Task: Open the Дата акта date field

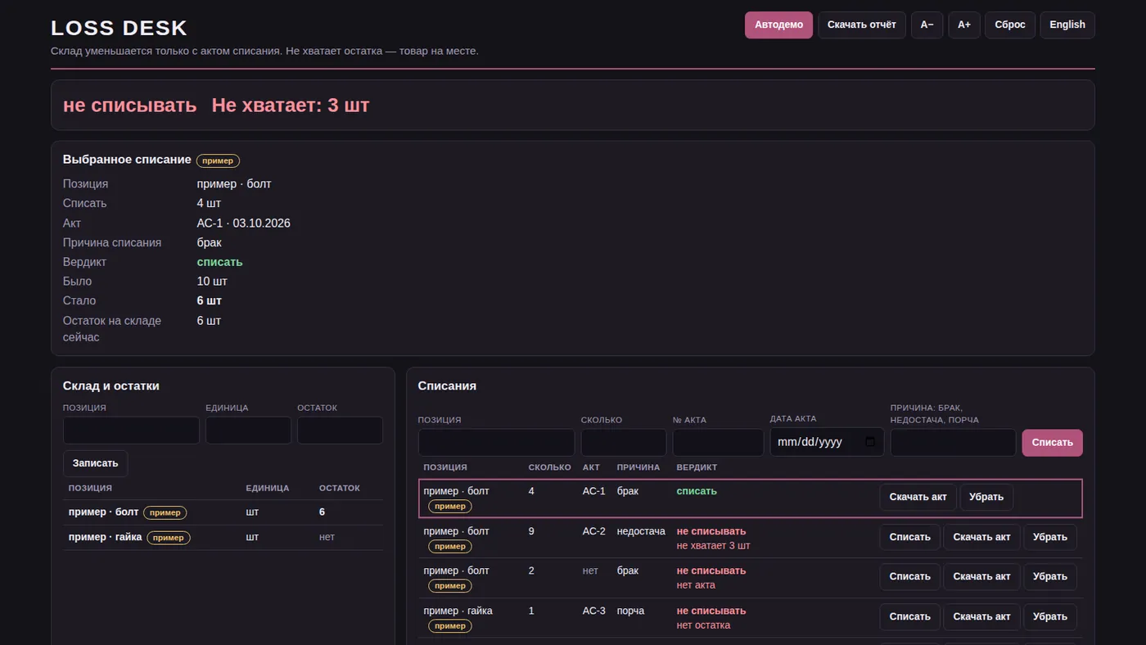Action: 827,442
